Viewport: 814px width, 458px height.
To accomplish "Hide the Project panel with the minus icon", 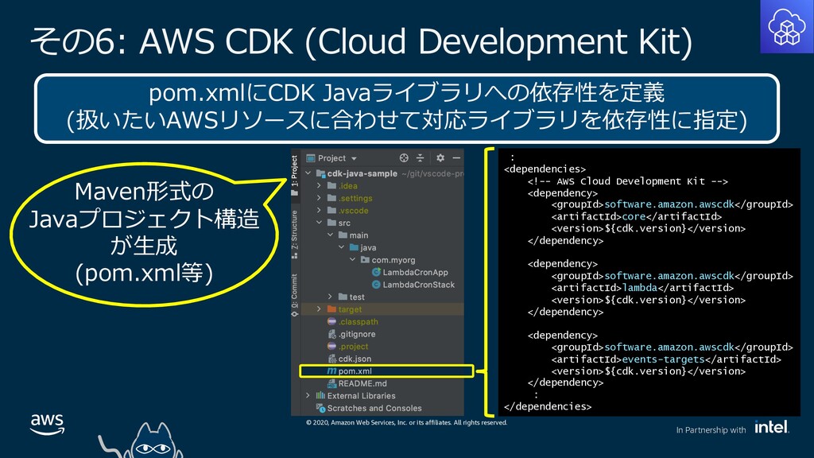I will (x=456, y=158).
